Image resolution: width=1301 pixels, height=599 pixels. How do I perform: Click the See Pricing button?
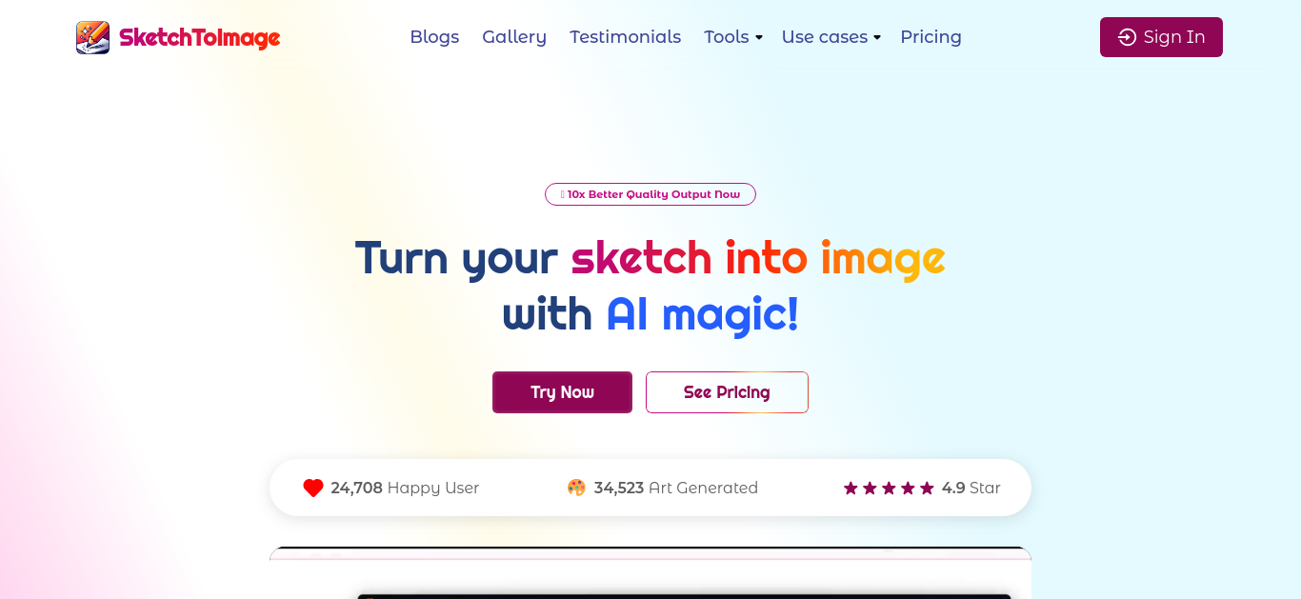(727, 392)
